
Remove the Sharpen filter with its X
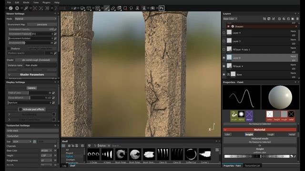point(296,27)
